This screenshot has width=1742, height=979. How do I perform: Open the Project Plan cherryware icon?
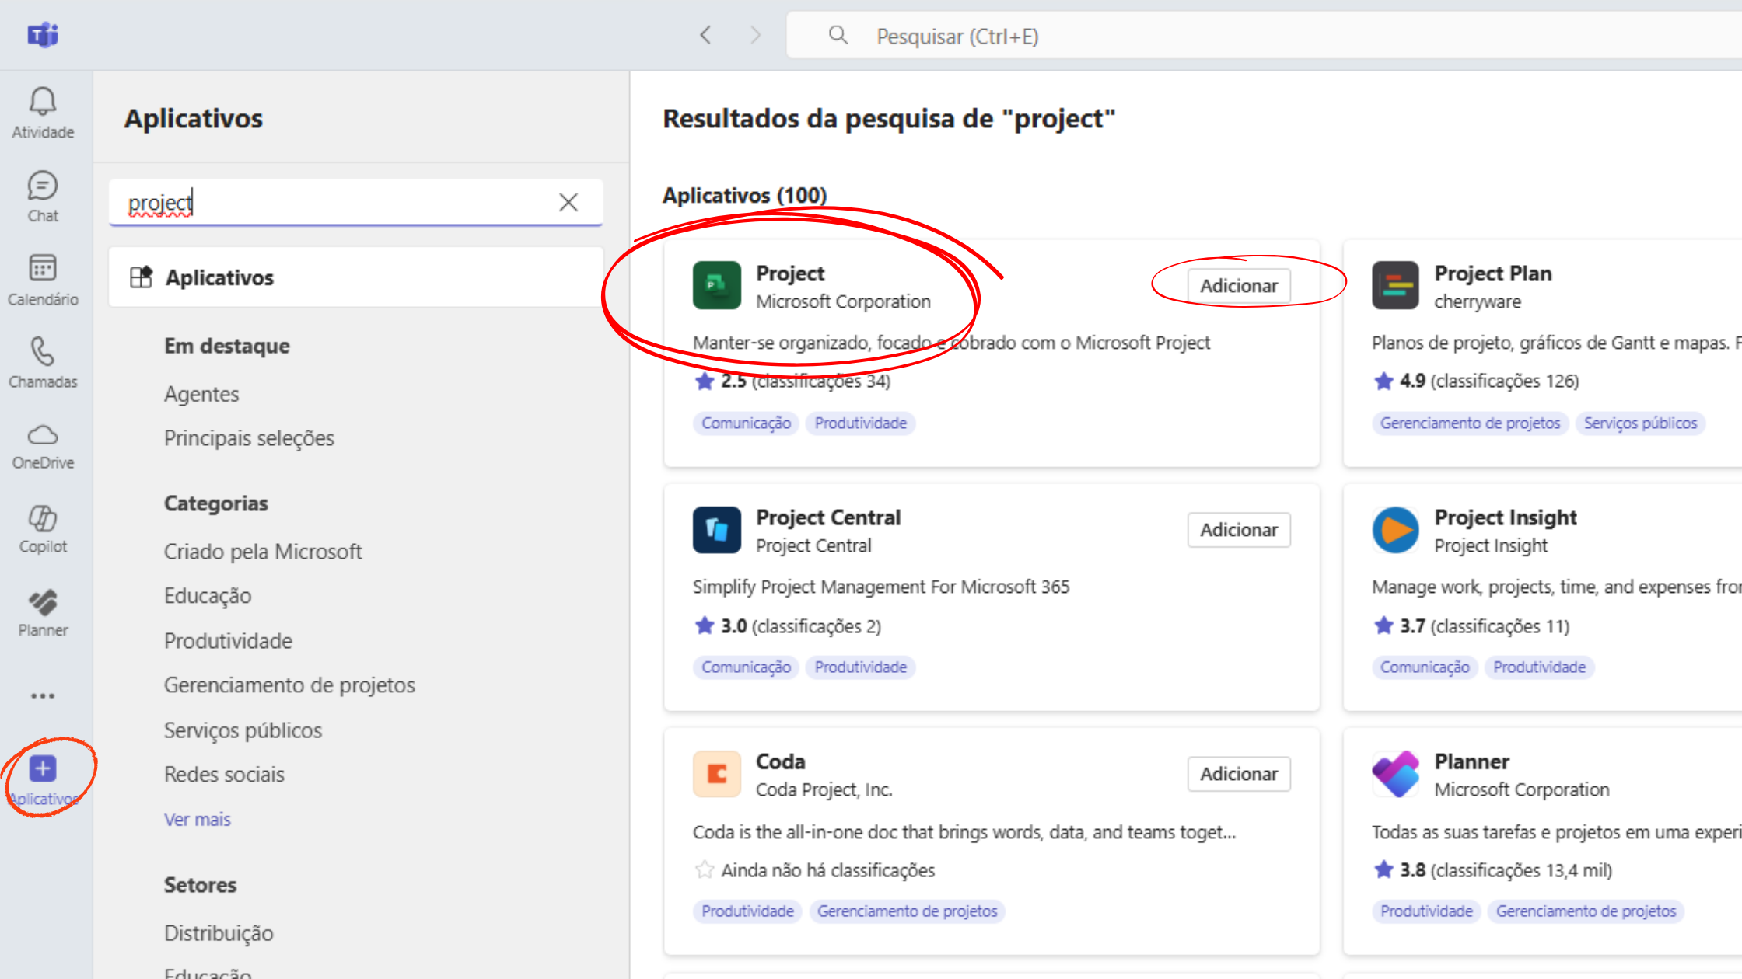coord(1395,285)
